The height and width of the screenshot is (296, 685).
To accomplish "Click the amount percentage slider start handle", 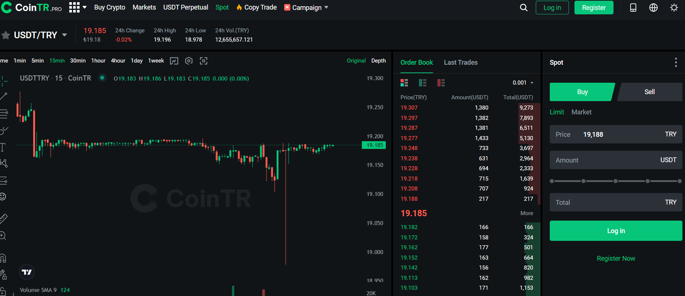I will point(552,181).
